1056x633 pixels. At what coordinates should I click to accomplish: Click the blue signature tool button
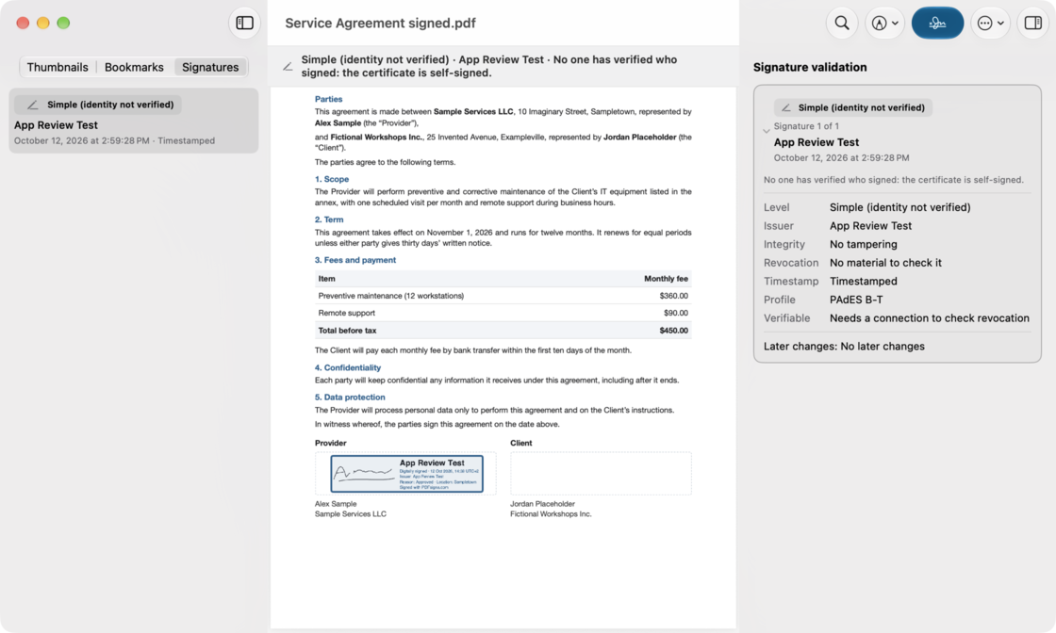tap(937, 23)
